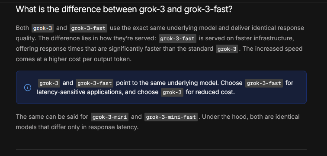Screen dimensions: 327x156
Task: Select the heading about grok-3 versus grok-3-fast
Action: click(x=124, y=10)
